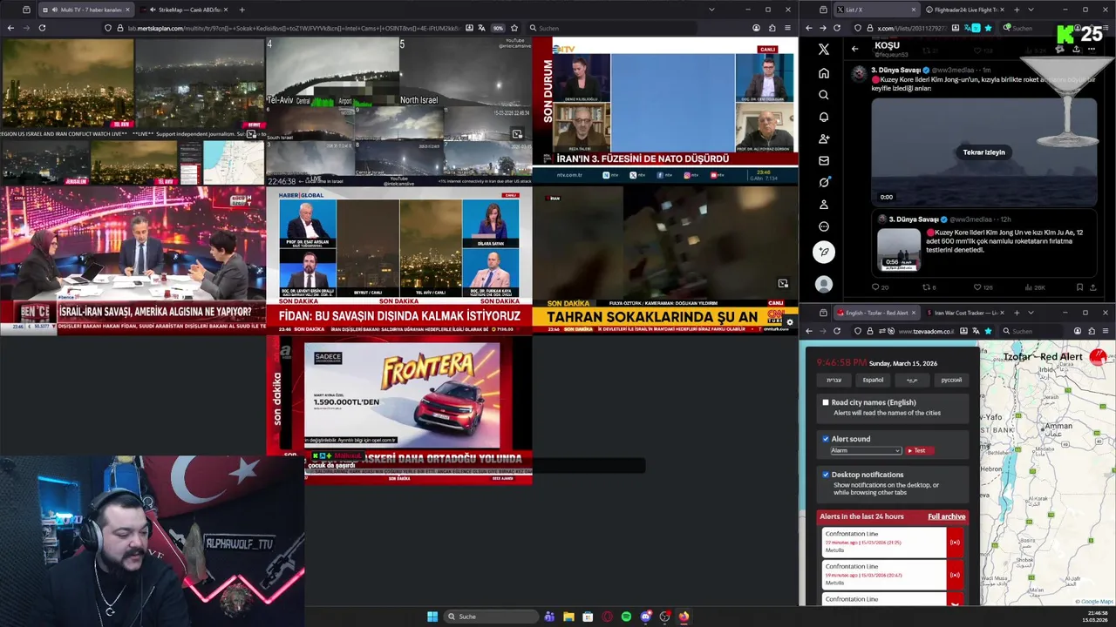Viewport: 1116px width, 627px height.
Task: Select the List / X tab
Action: coord(875,10)
